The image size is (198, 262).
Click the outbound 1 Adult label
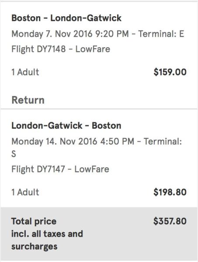coord(25,72)
